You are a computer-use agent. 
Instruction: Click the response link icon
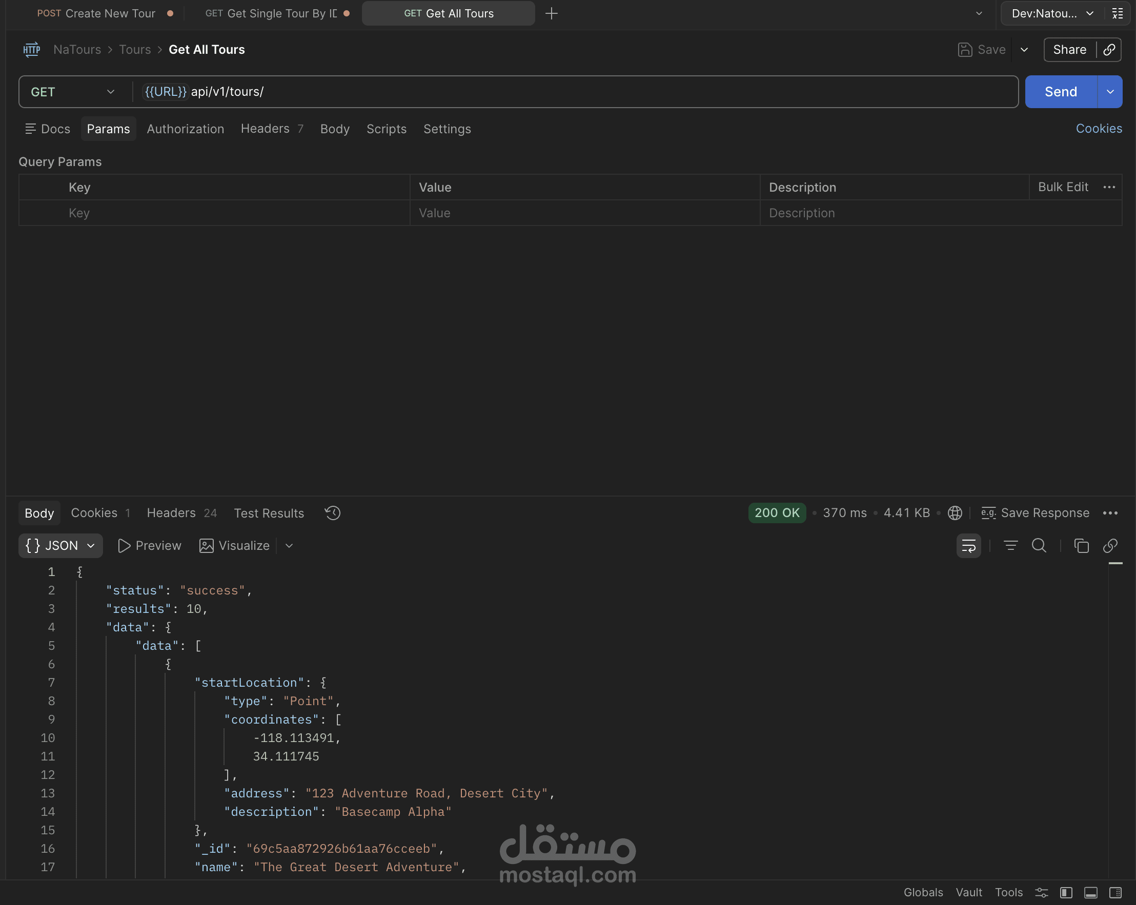(1110, 546)
